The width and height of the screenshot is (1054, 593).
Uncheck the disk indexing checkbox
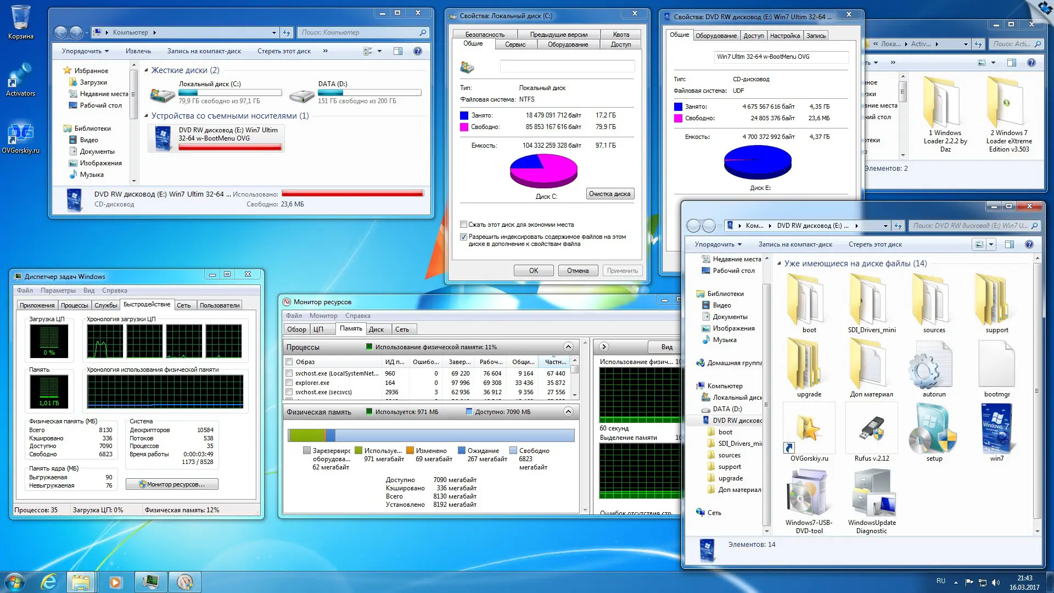[x=463, y=237]
